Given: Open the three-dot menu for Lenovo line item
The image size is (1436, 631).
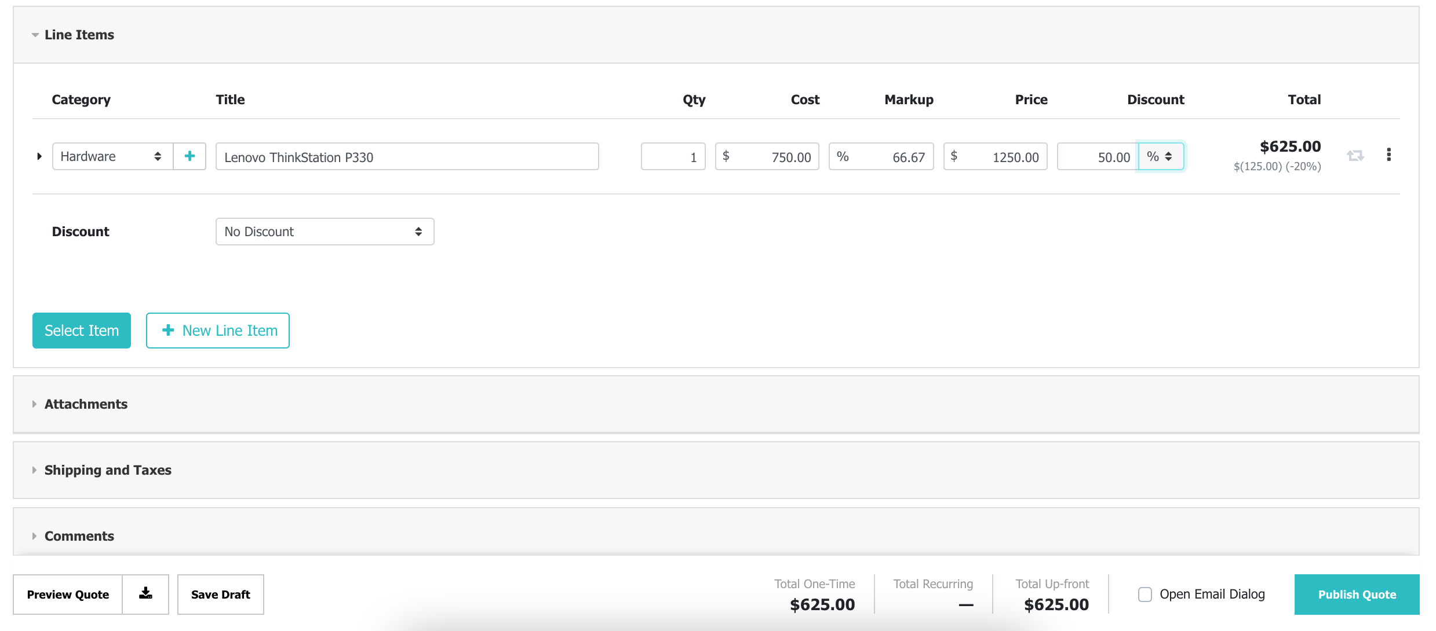Looking at the screenshot, I should point(1388,155).
